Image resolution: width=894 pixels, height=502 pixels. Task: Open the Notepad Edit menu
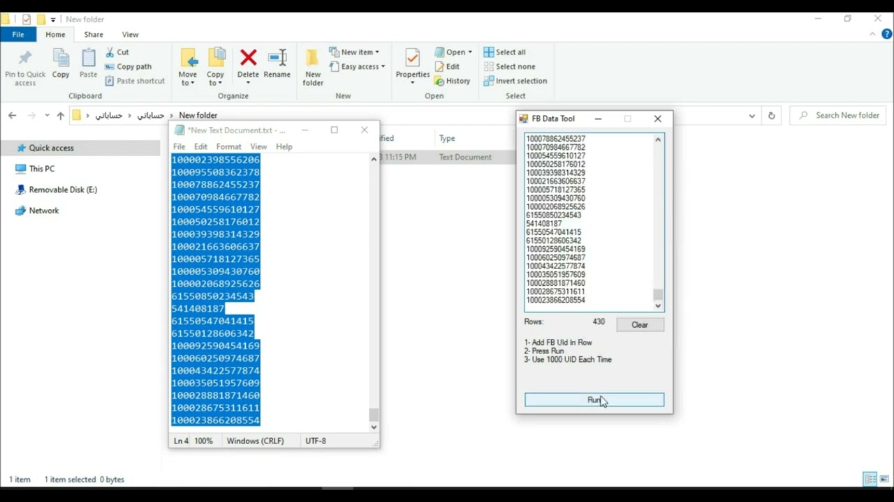(x=200, y=146)
